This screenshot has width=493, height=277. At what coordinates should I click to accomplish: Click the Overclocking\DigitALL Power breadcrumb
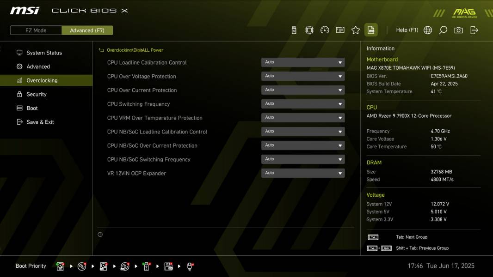[x=135, y=50]
